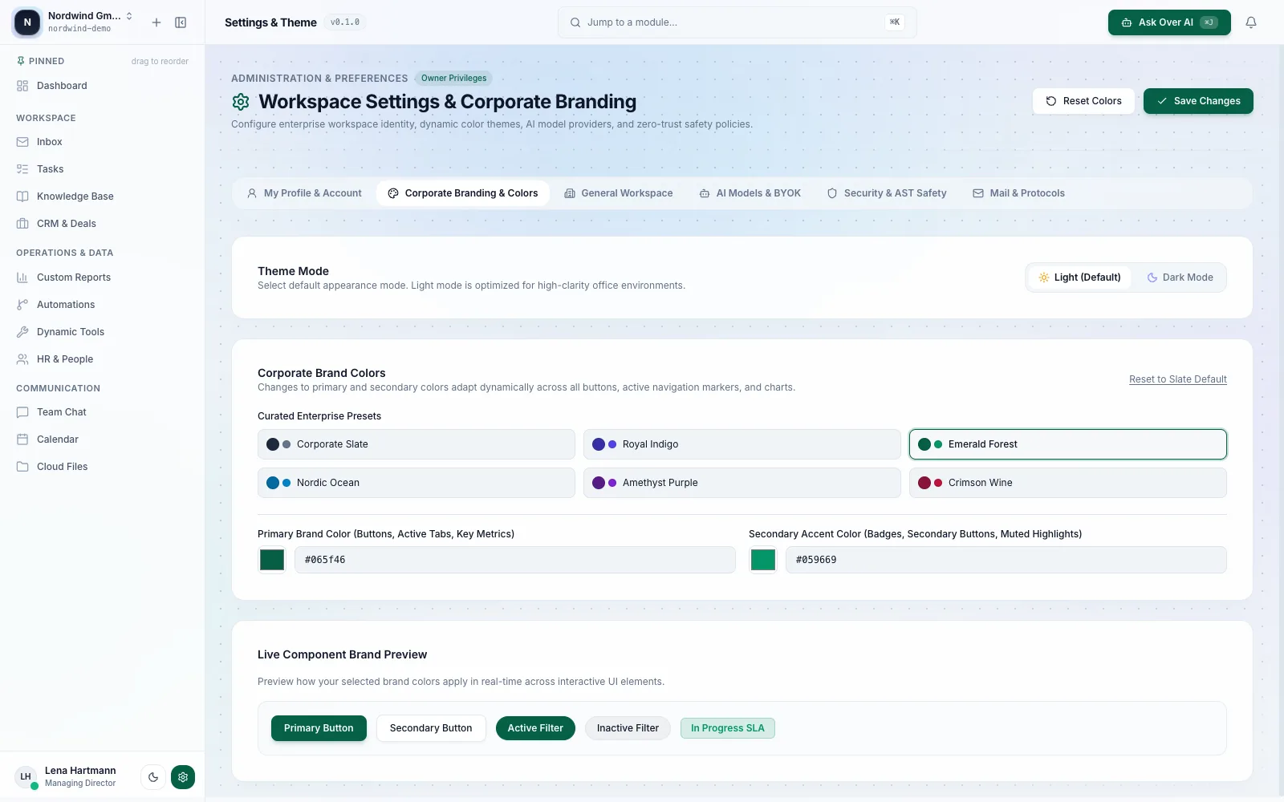
Task: Click the Ask Over AI button
Action: pos(1169,22)
